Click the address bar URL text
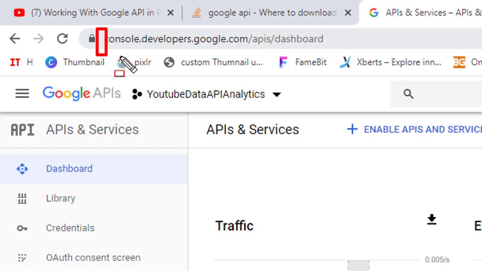Screen dimensions: 482x271 [214, 39]
